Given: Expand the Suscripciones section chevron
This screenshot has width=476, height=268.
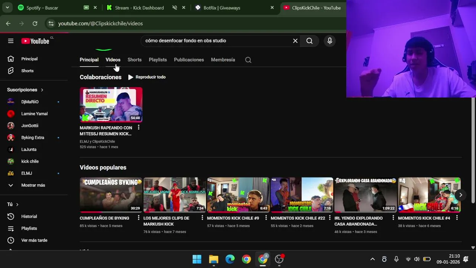Looking at the screenshot, I should pyautogui.click(x=42, y=90).
